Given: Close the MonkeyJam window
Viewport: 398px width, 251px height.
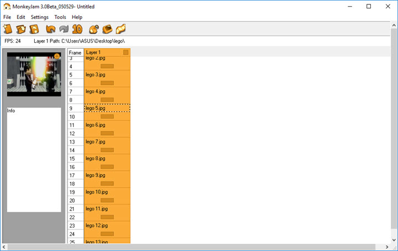Looking at the screenshot, I should point(388,6).
